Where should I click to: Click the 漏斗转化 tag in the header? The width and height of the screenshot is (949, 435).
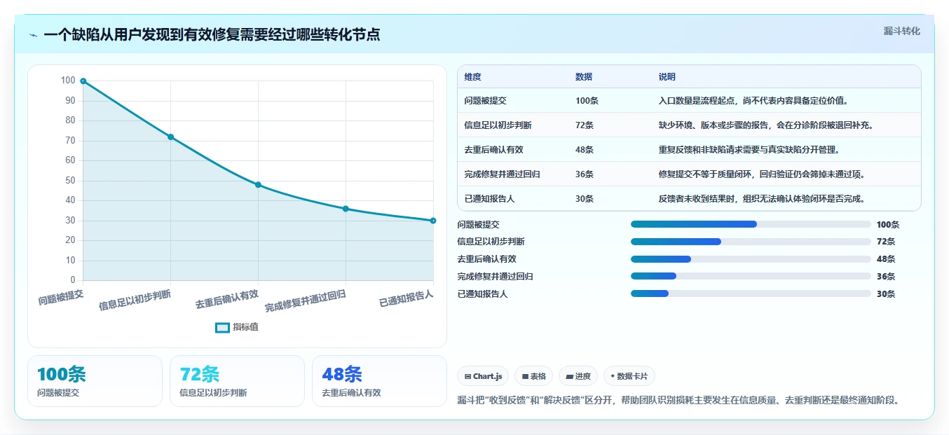tap(901, 31)
